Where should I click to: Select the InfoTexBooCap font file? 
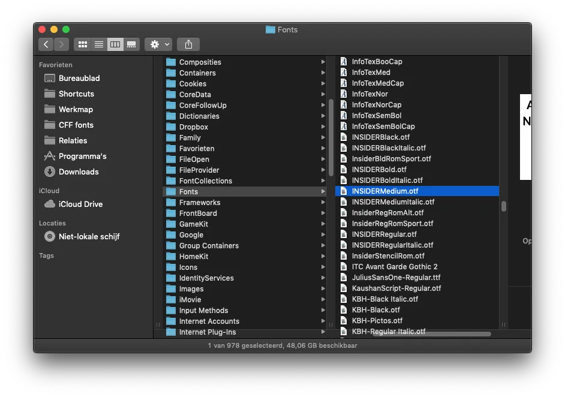coord(417,62)
